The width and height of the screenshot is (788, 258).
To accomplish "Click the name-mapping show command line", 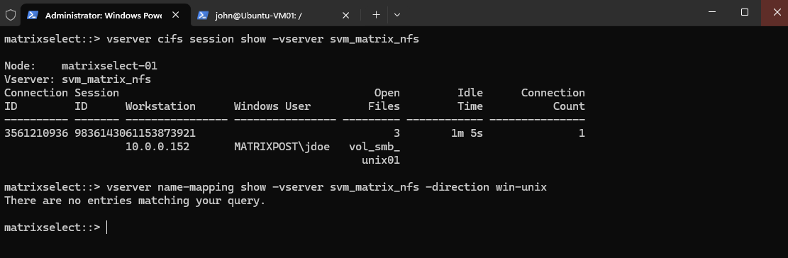I will pos(275,187).
